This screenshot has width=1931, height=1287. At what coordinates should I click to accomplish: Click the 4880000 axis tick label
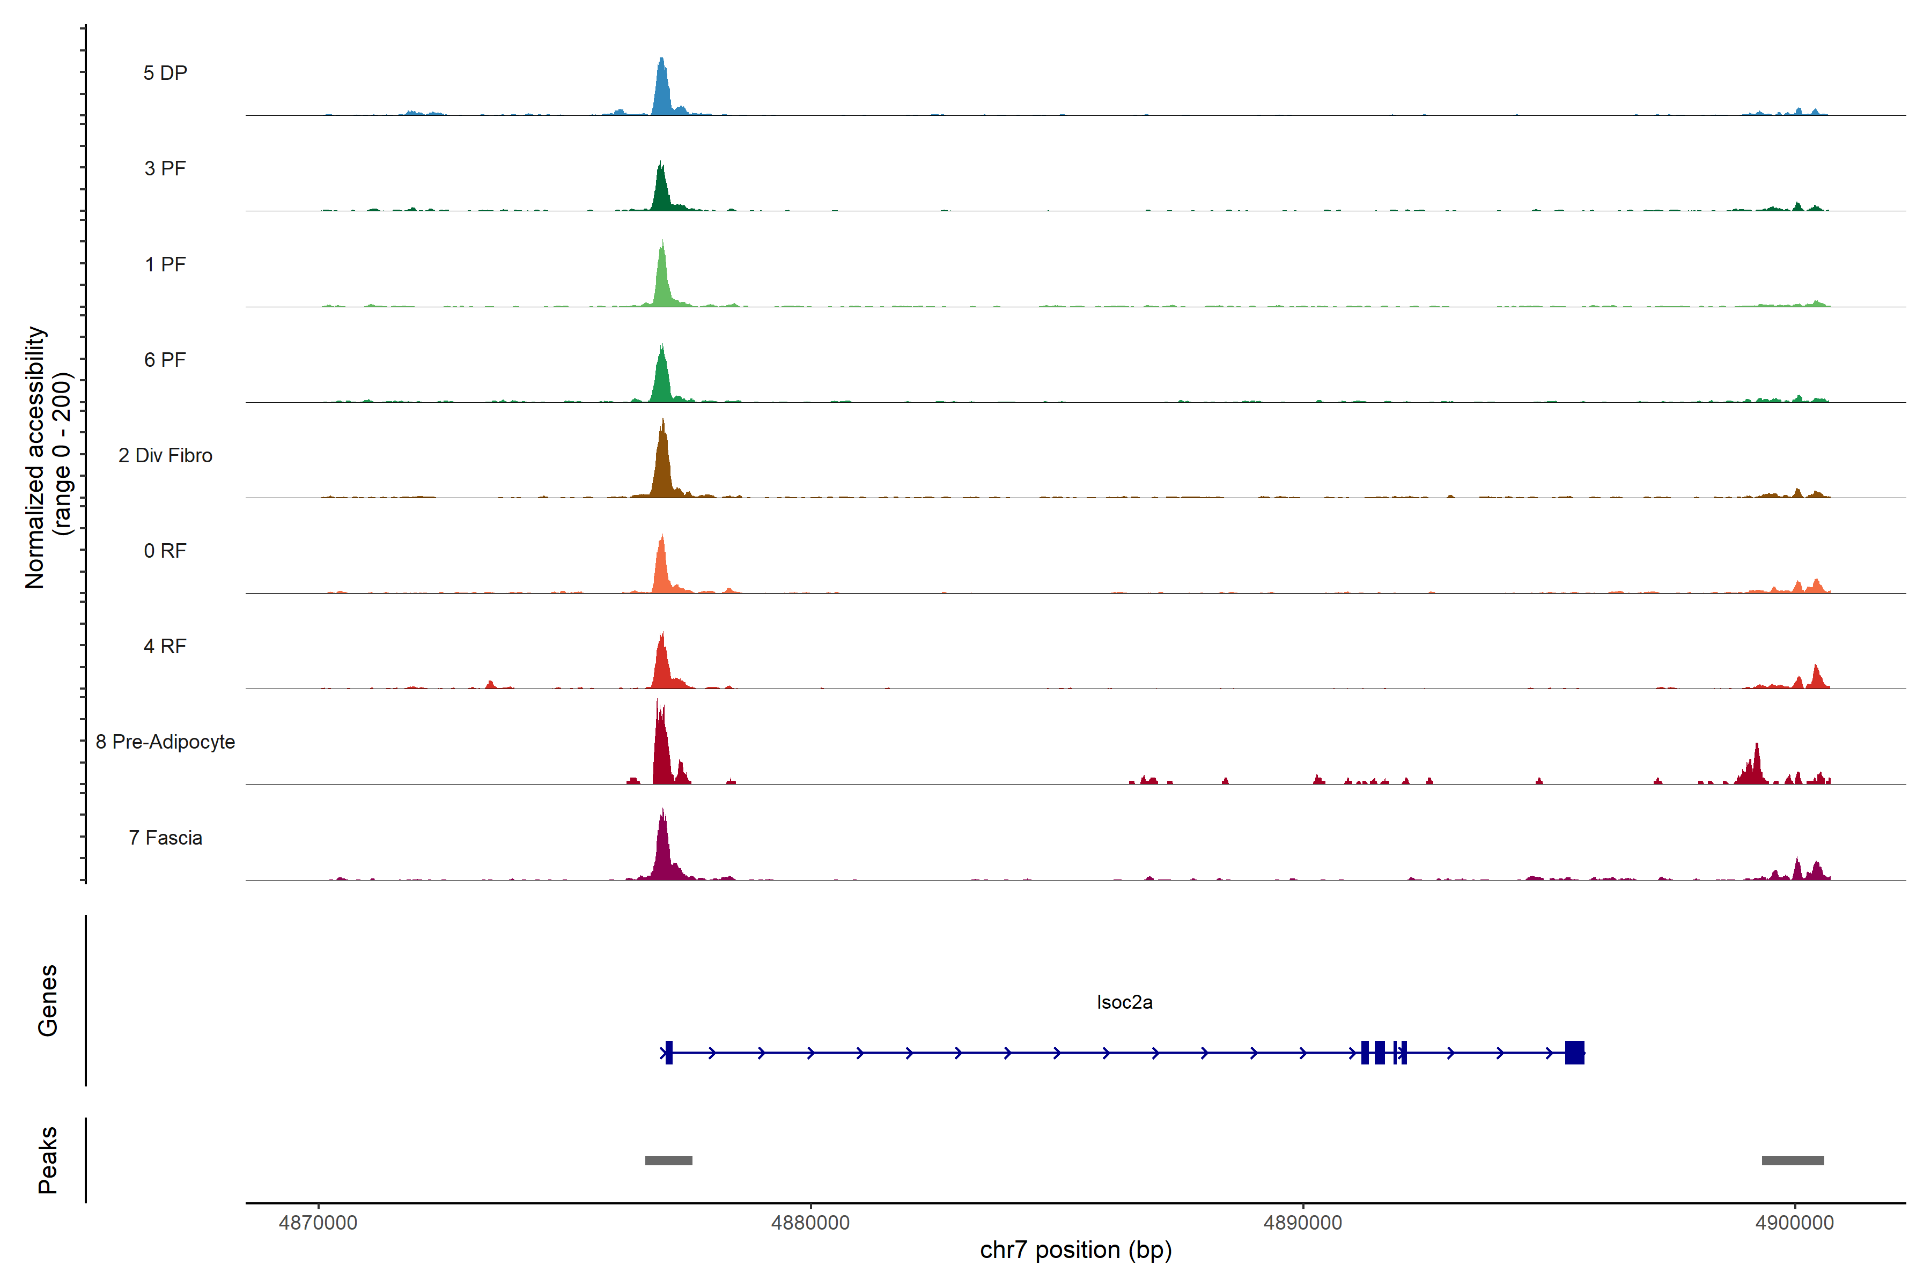pyautogui.click(x=810, y=1222)
